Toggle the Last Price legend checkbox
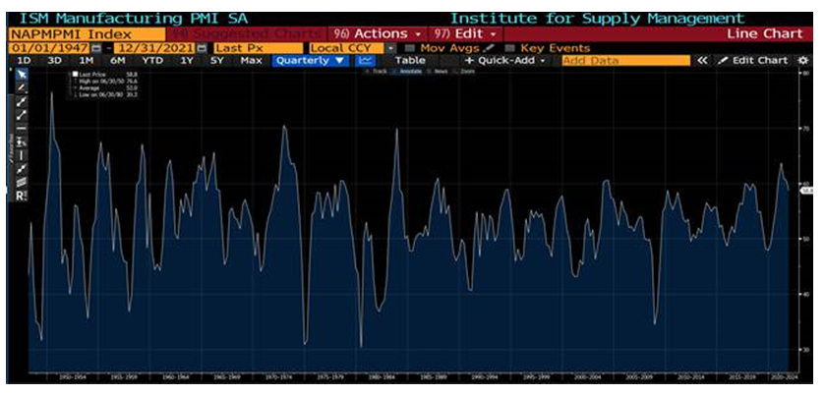The width and height of the screenshot is (825, 395). [73, 75]
